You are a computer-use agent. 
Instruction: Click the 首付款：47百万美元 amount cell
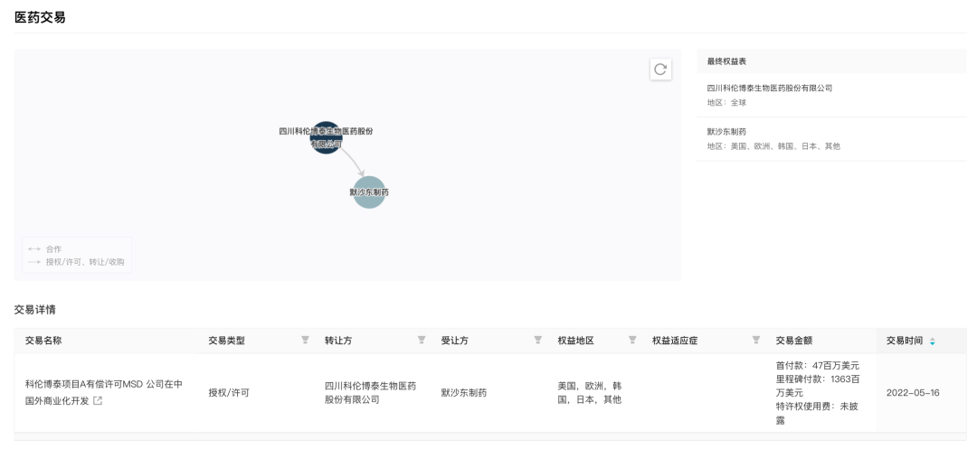click(x=818, y=366)
